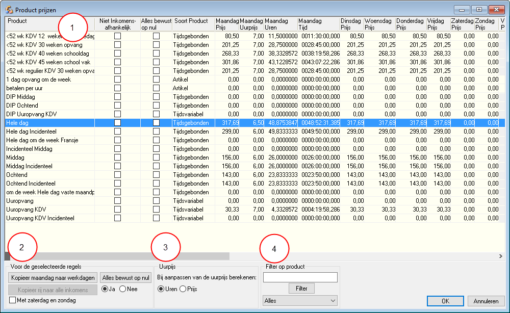Click the right scroll arrow of horizontal scrollbar
The image size is (510, 313).
pos(501,256)
